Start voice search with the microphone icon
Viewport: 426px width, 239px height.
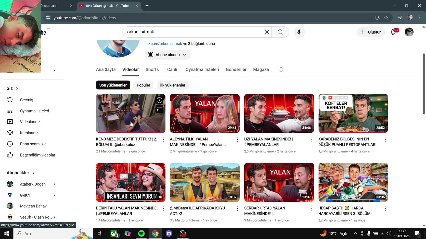point(299,32)
